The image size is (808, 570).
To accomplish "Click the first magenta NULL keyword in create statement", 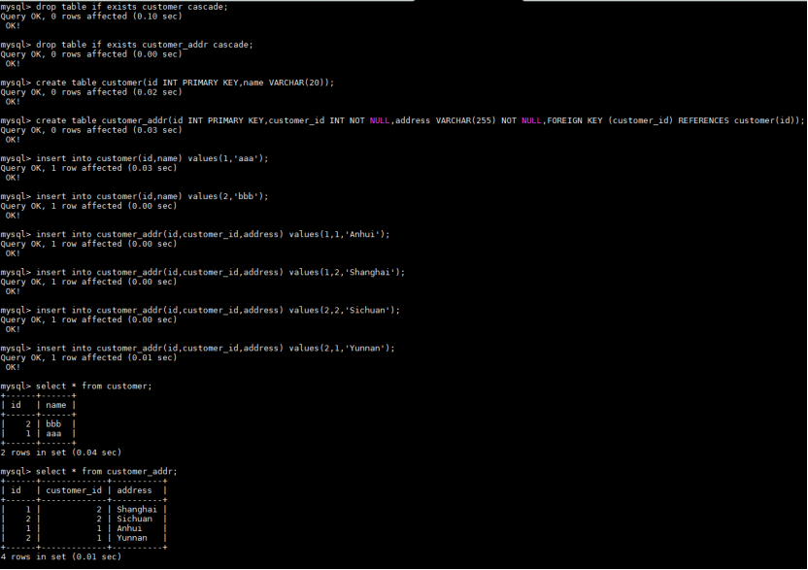I will 379,120.
